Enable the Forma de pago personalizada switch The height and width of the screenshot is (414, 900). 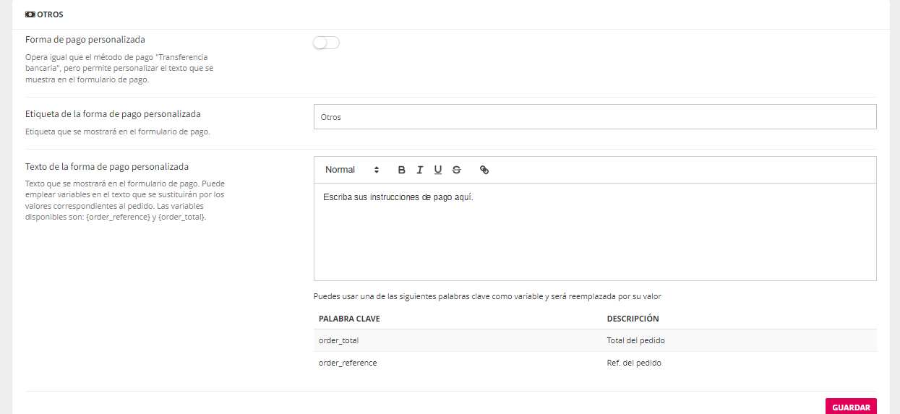pyautogui.click(x=326, y=43)
